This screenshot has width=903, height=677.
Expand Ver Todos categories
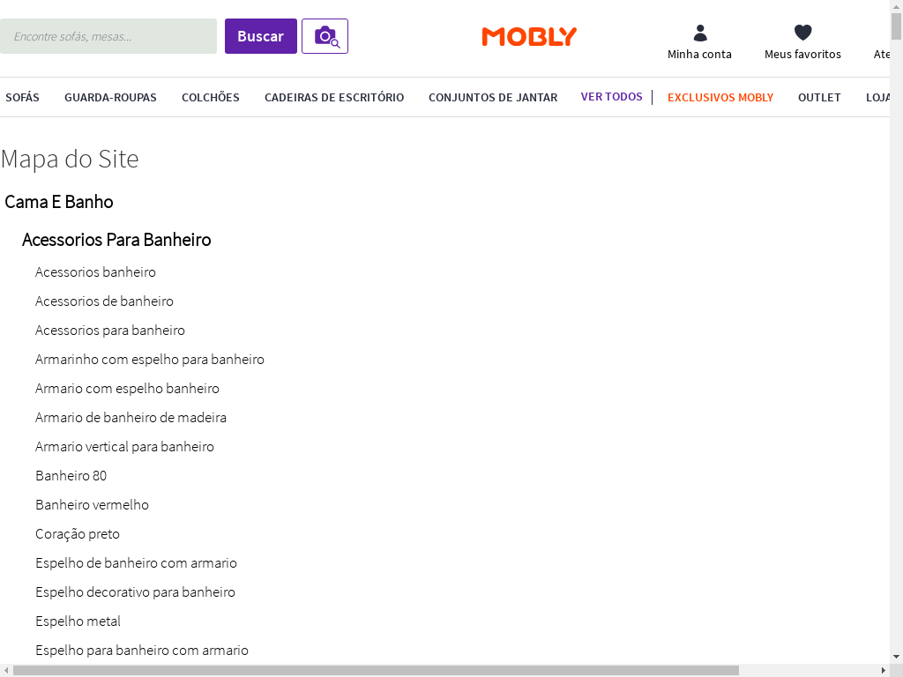point(611,97)
